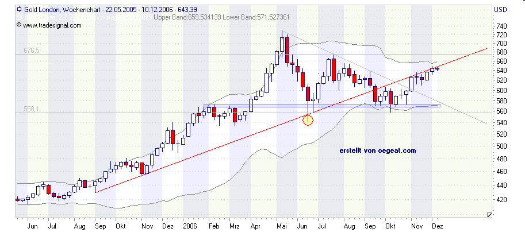Click the 420 price axis label
The width and height of the screenshot is (525, 236).
tap(502, 200)
